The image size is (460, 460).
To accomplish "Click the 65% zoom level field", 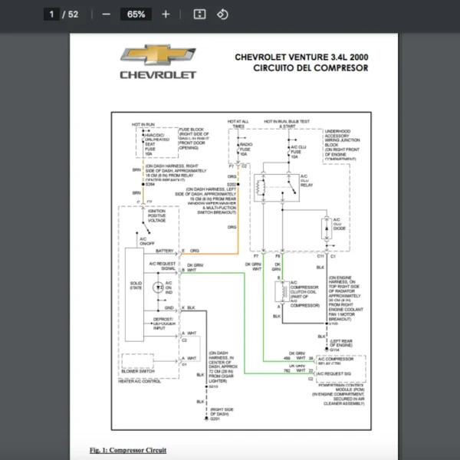I will [136, 14].
